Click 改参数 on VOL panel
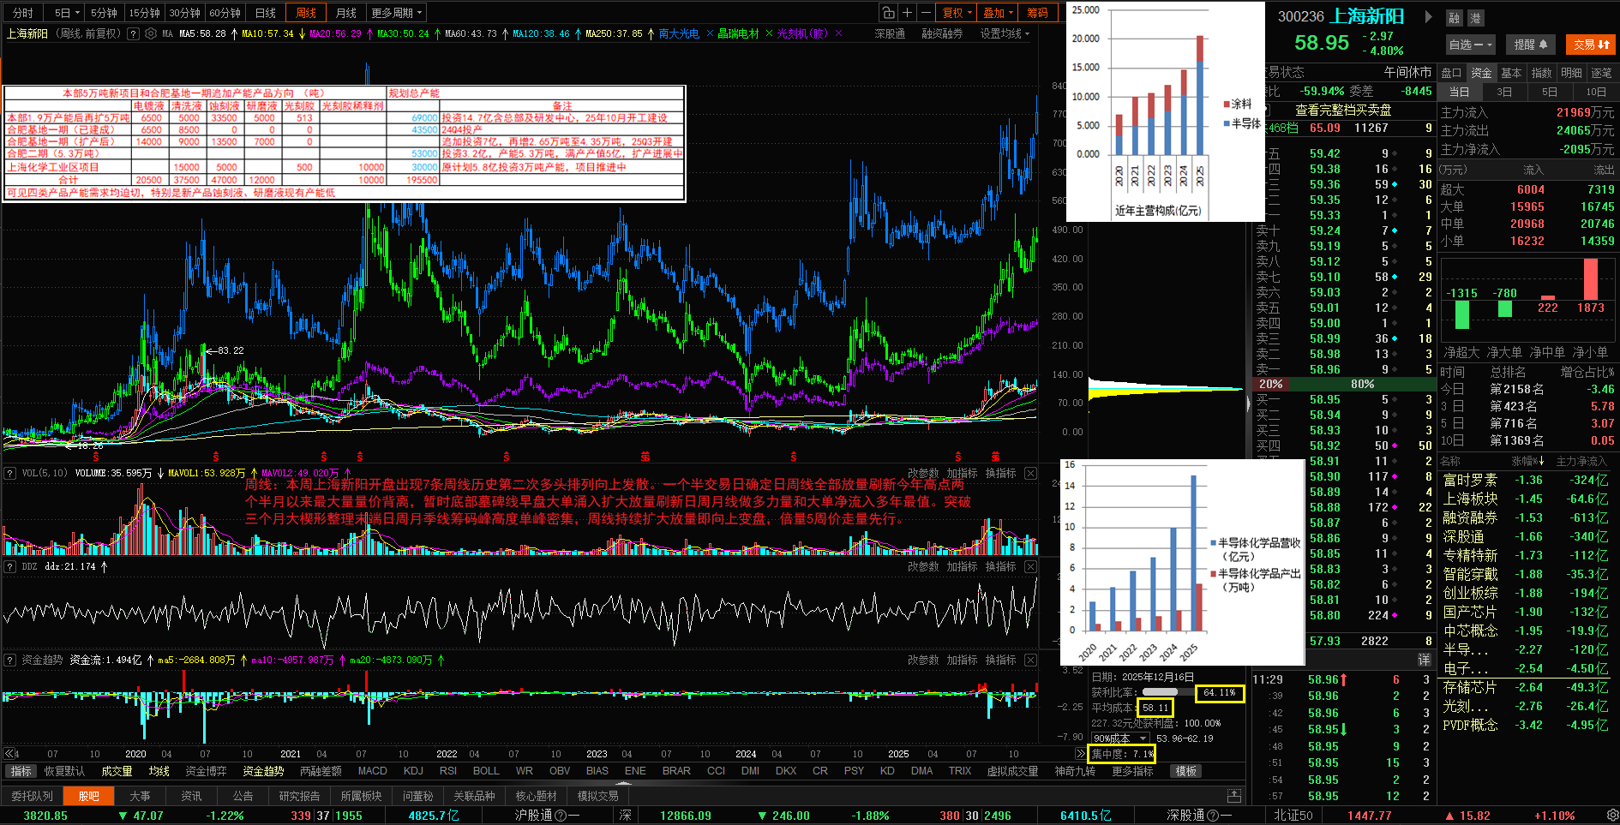Screen dimensions: 1620x825 pyautogui.click(x=923, y=473)
